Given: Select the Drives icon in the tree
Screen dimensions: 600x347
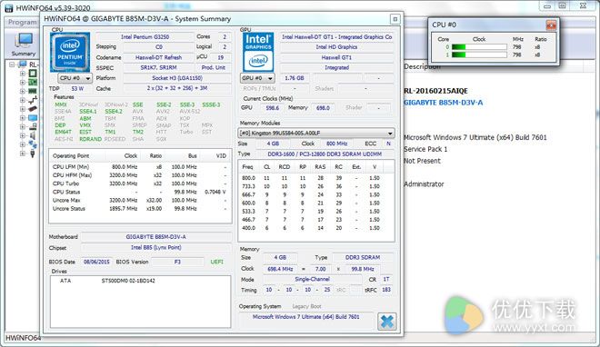Looking at the screenshot, I should click(x=33, y=126).
